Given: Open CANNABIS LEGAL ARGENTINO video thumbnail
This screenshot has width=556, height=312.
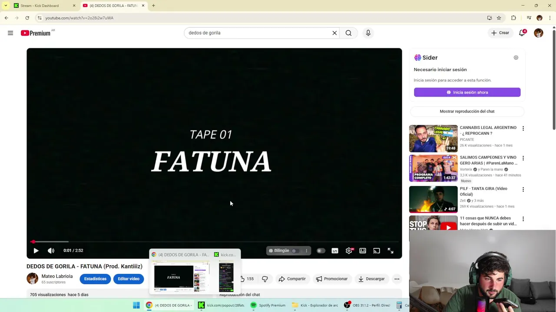Looking at the screenshot, I should pyautogui.click(x=433, y=139).
